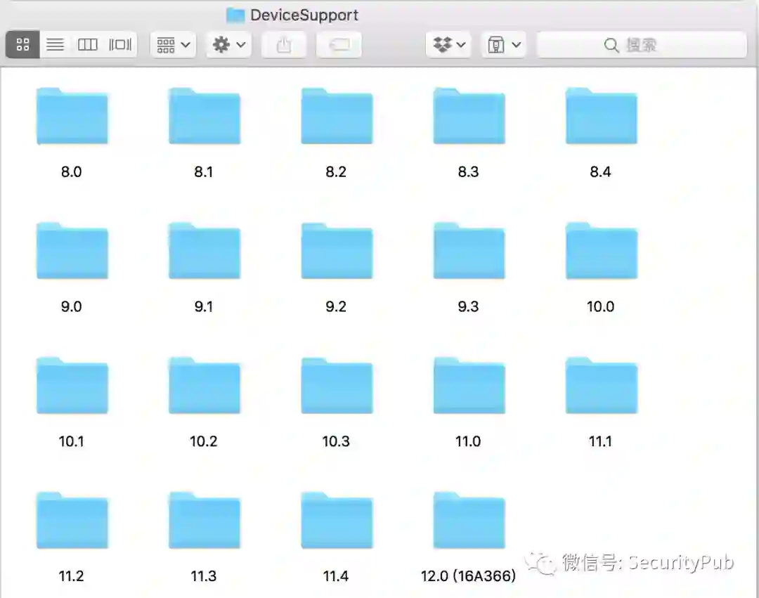Click the edit tags button

point(339,45)
